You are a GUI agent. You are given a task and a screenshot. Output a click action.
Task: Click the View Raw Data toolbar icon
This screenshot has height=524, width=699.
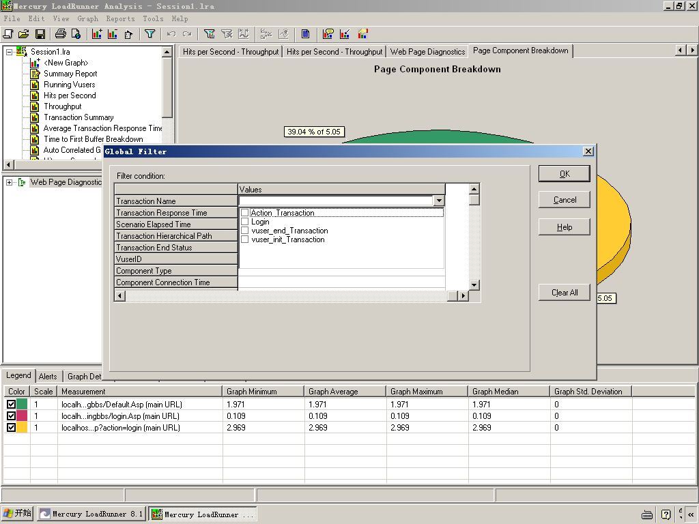[x=283, y=34]
